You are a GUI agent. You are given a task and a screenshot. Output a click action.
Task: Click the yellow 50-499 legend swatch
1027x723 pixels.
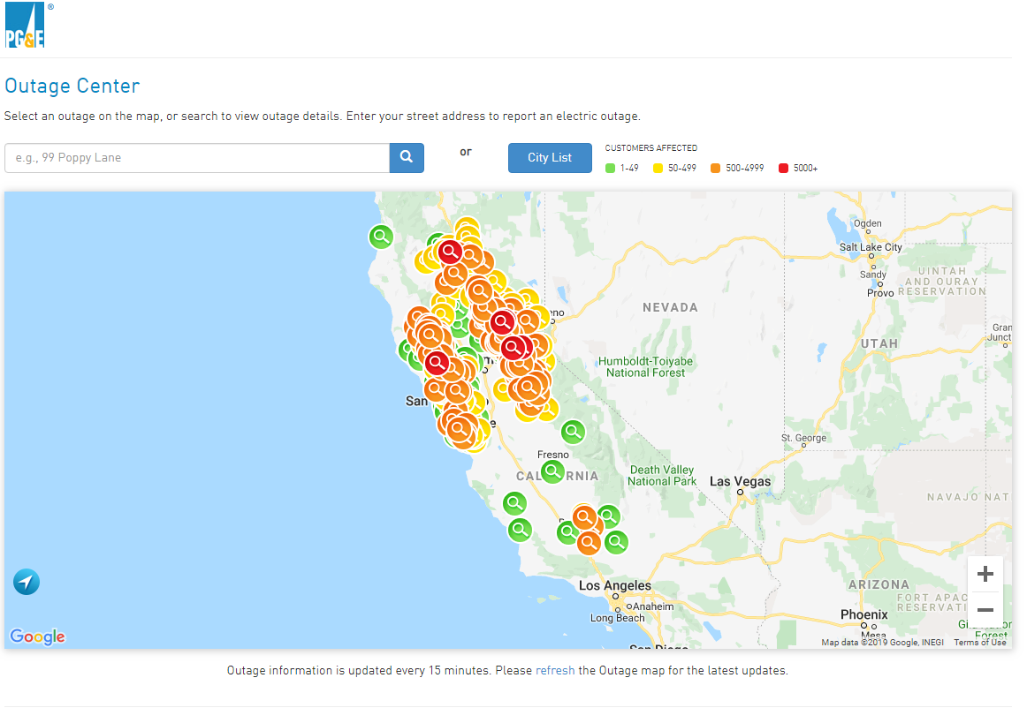(658, 168)
